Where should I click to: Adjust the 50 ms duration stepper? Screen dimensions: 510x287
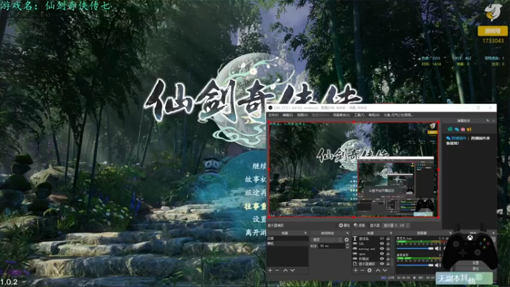click(x=347, y=246)
